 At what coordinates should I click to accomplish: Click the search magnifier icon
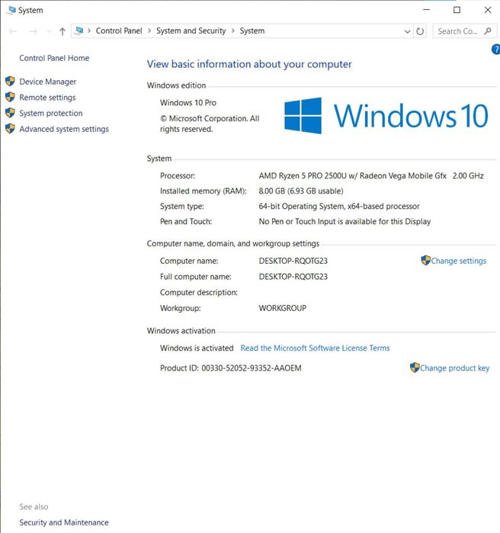(x=488, y=31)
